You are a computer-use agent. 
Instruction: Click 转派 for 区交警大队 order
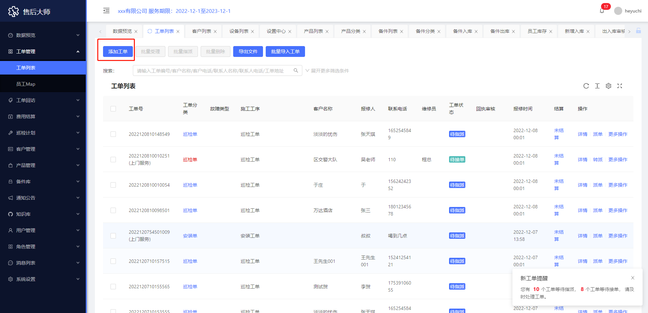598,160
